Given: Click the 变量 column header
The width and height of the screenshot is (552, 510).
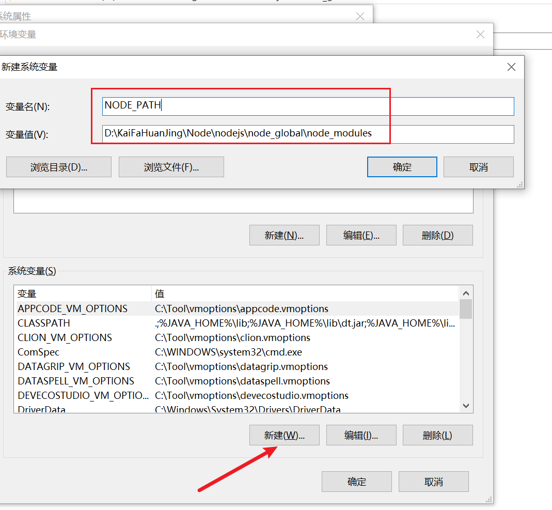Looking at the screenshot, I should tap(83, 293).
